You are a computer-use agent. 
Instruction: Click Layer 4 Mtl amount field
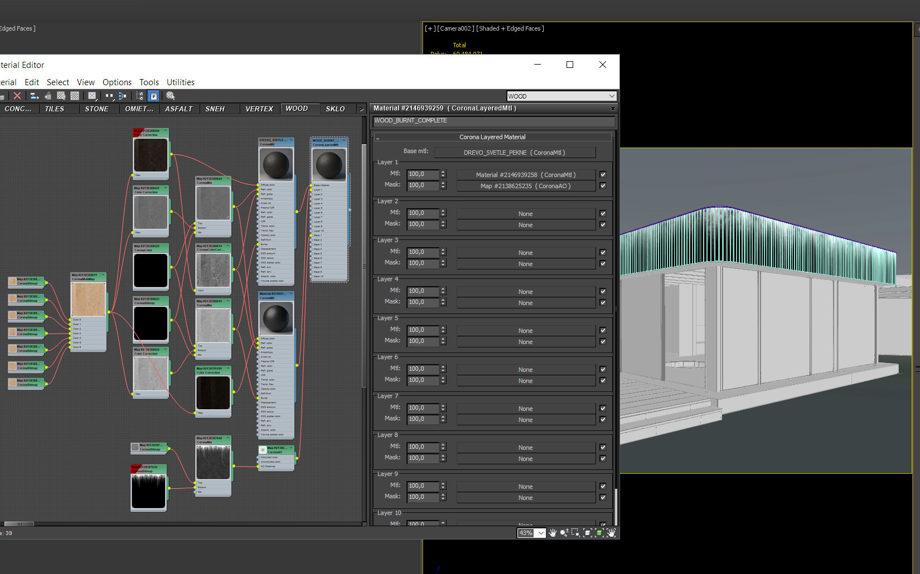pos(423,291)
